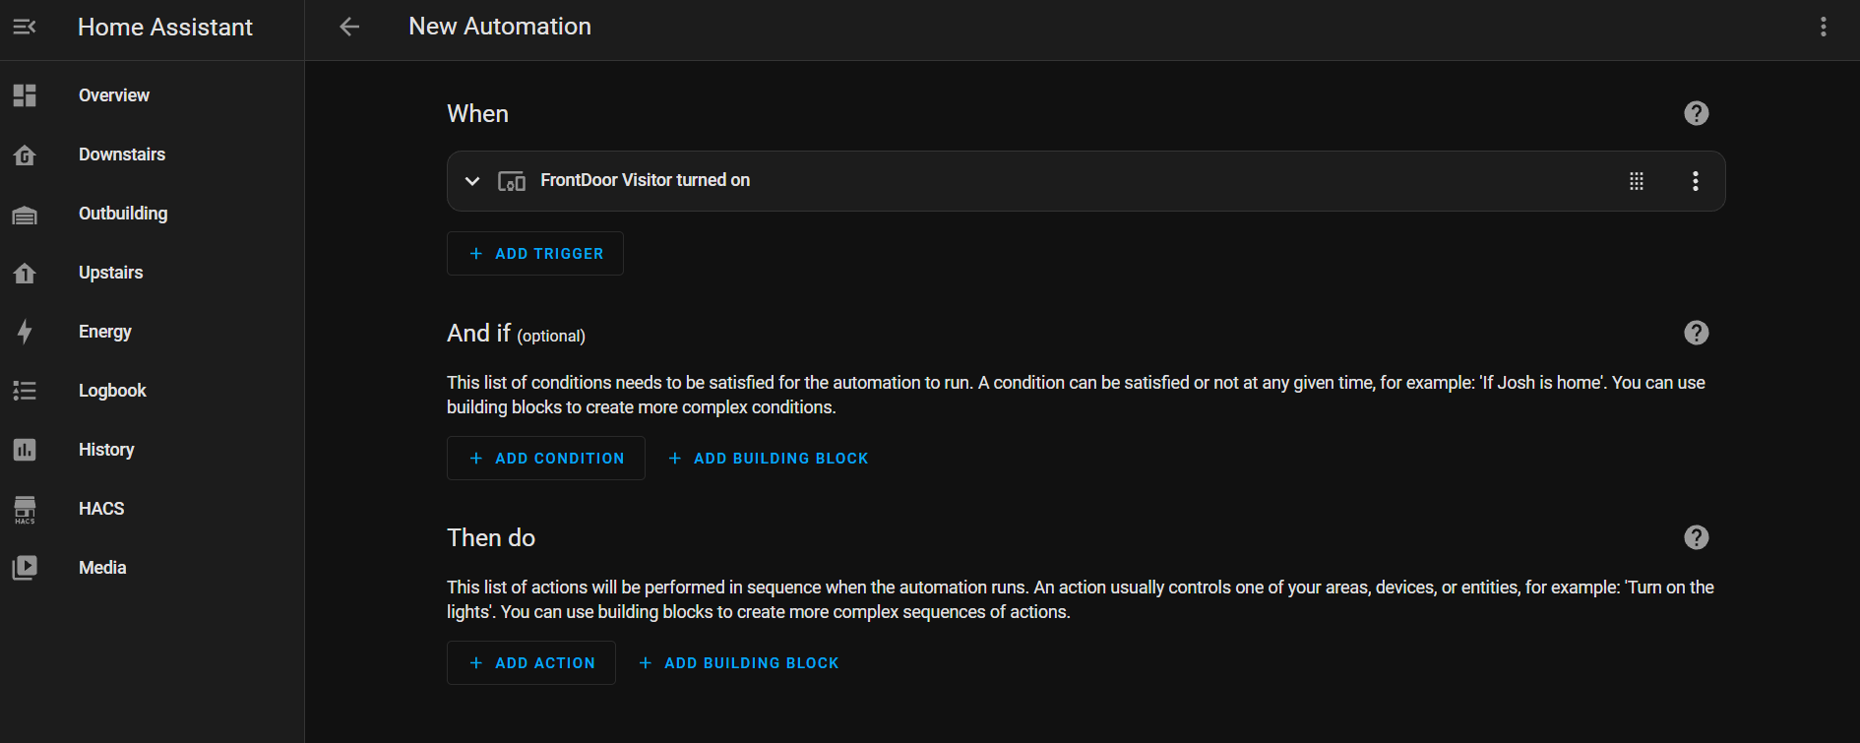1860x743 pixels.
Task: Open Upstairs in the sidebar
Action: pos(152,273)
